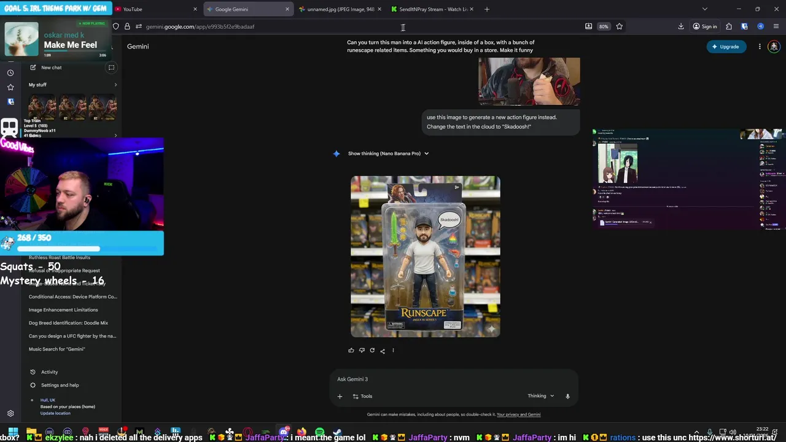Viewport: 786px width, 442px height.
Task: Open the site security padlock icon
Action: 127,26
